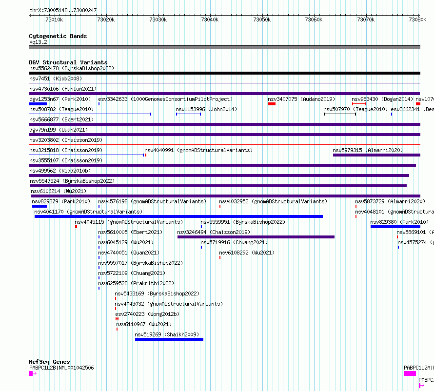
Task: Click the nsv3246494 (Chaisson2019) purple bar
Action: [x=256, y=237]
